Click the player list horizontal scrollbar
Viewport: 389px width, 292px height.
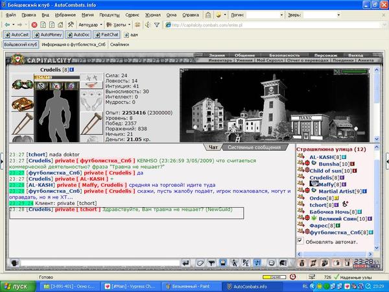click(x=336, y=254)
